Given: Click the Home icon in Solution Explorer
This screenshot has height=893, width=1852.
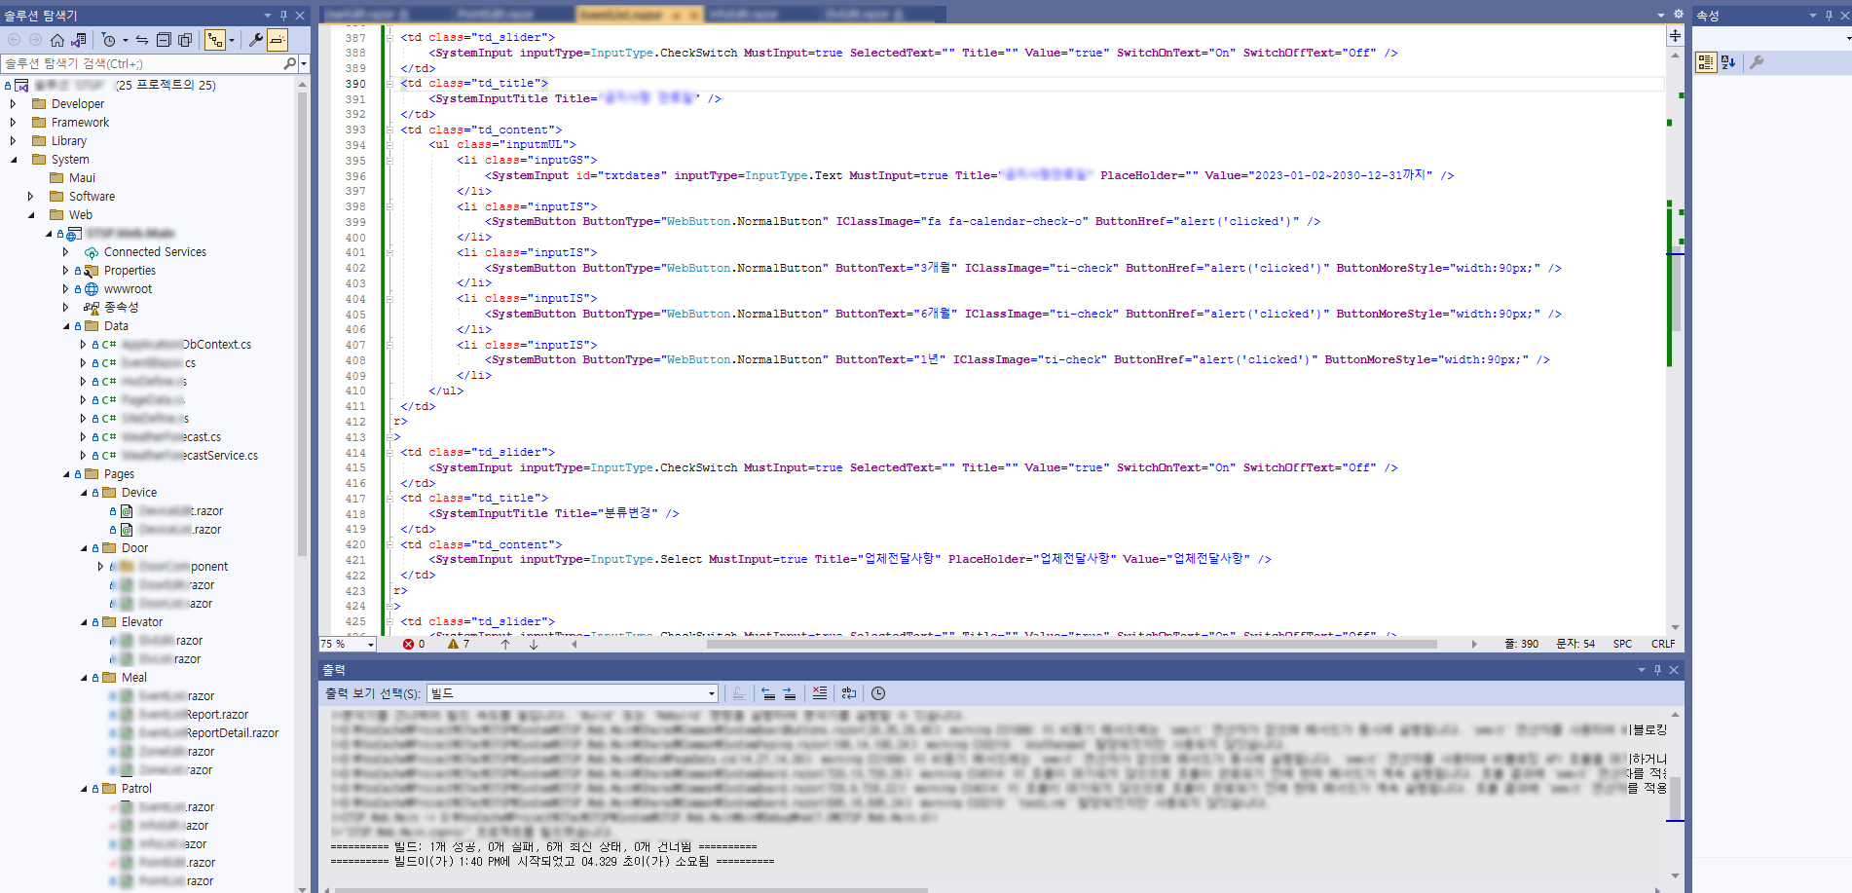Looking at the screenshot, I should (x=57, y=40).
